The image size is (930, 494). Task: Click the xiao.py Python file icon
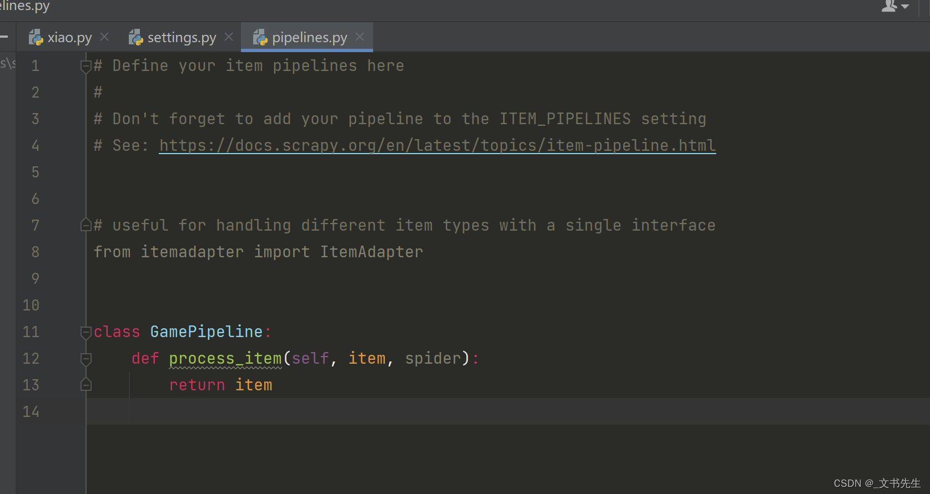36,38
